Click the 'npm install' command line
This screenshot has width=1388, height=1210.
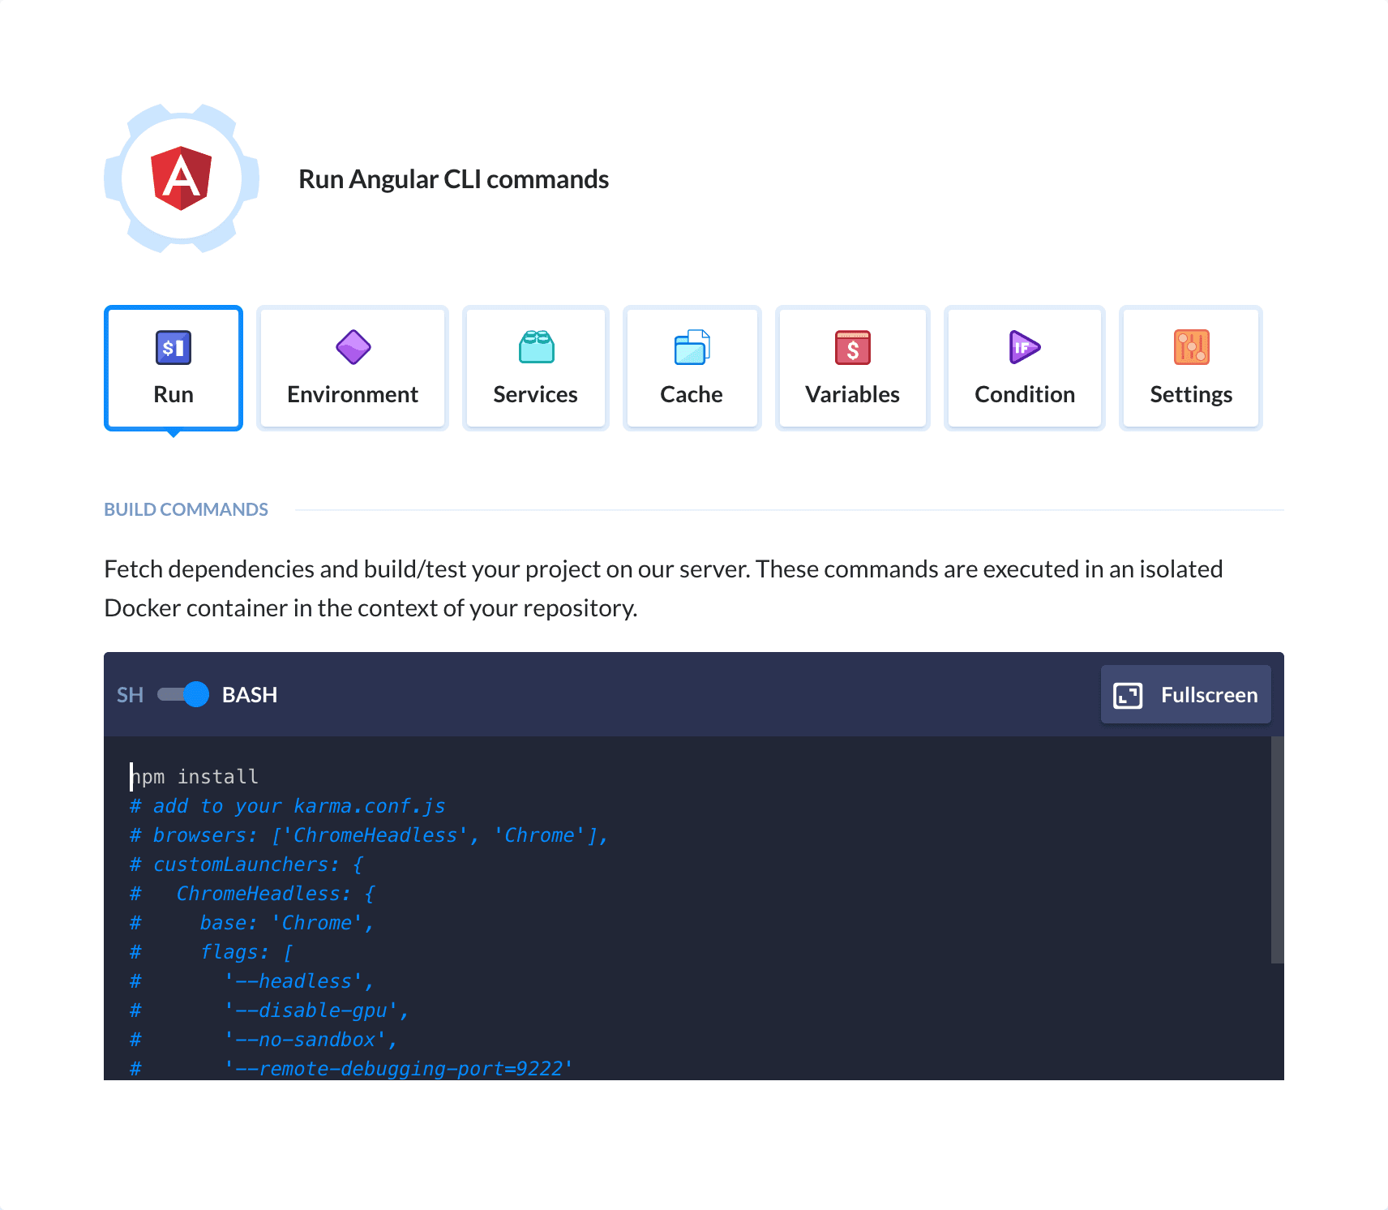(x=195, y=777)
